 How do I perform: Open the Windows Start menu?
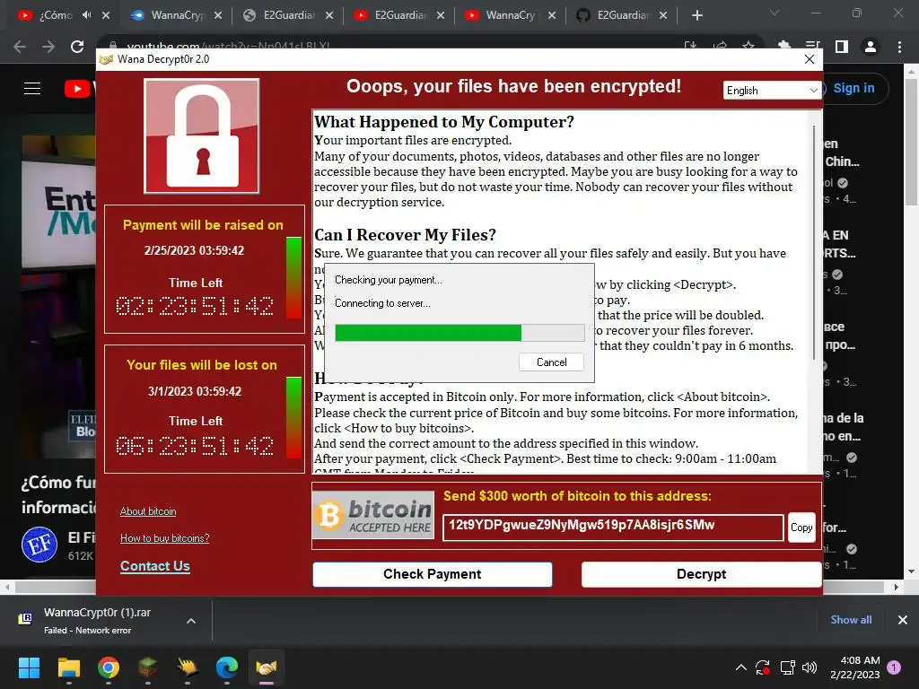(x=30, y=667)
